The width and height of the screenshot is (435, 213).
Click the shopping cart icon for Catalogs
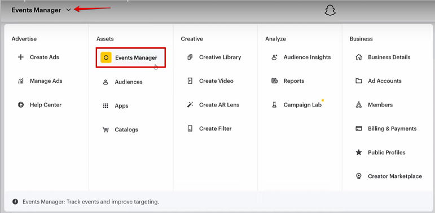tap(106, 130)
